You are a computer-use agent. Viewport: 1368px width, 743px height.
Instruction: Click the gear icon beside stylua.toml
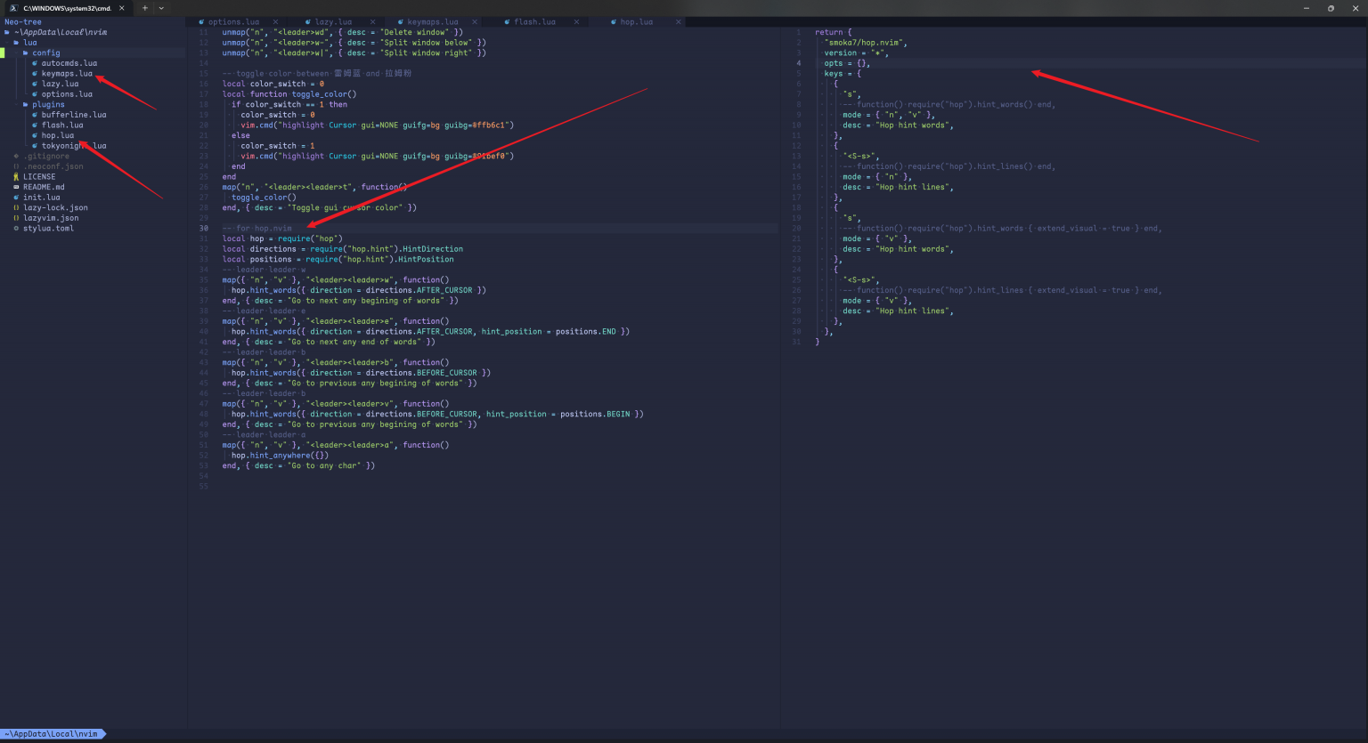[16, 229]
